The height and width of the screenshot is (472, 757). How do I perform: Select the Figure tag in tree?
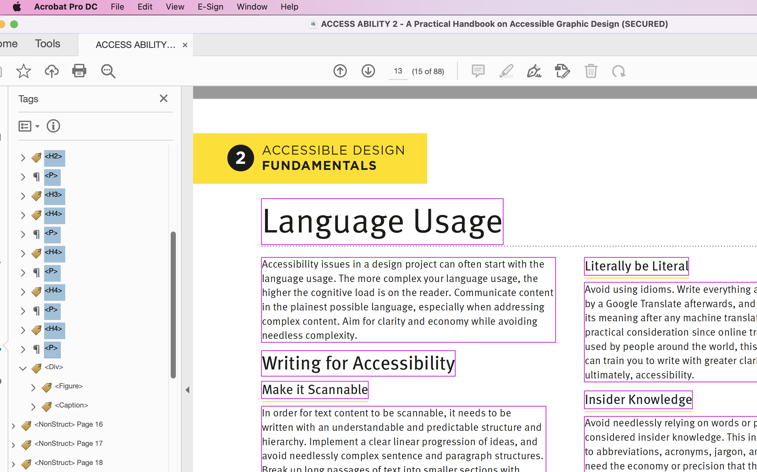[x=69, y=386]
